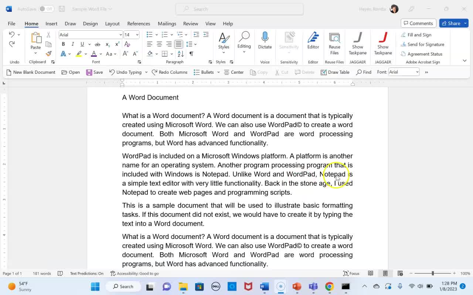The image size is (473, 295).
Task: Open the Dictate microphone tool
Action: (265, 41)
